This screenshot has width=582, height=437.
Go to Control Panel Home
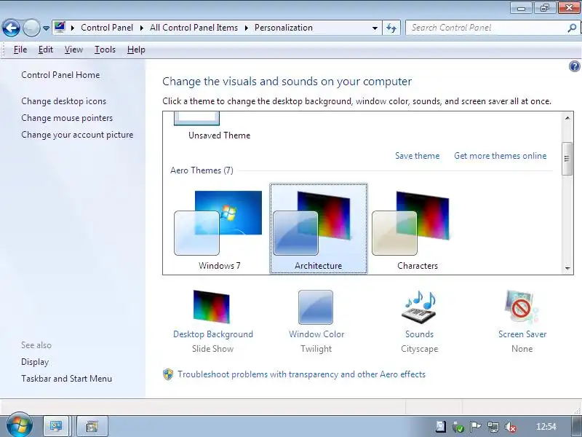60,75
